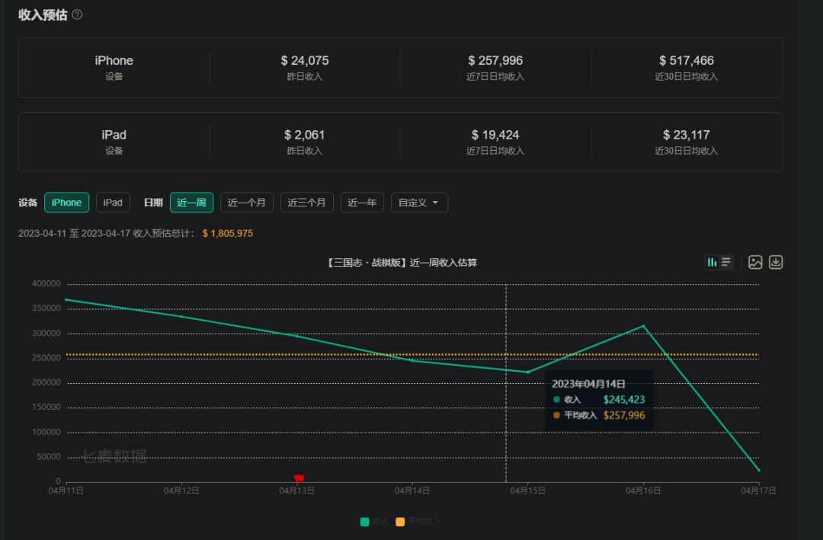Select 近一周 date range
This screenshot has height=540, width=823.
(191, 203)
